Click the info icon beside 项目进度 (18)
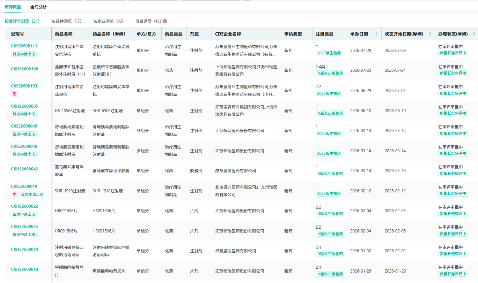The image size is (478, 283). pyautogui.click(x=165, y=21)
